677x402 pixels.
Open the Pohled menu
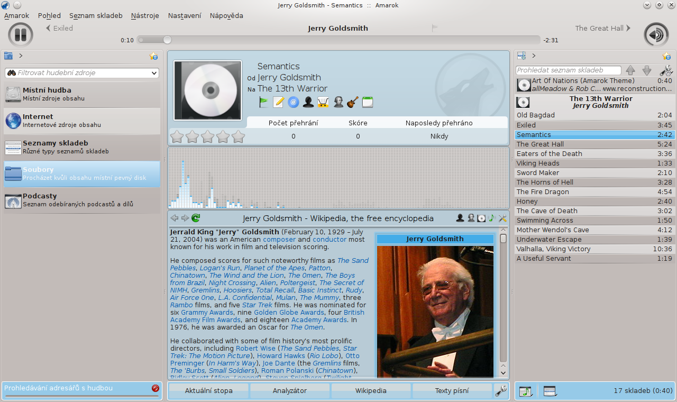[x=49, y=15]
